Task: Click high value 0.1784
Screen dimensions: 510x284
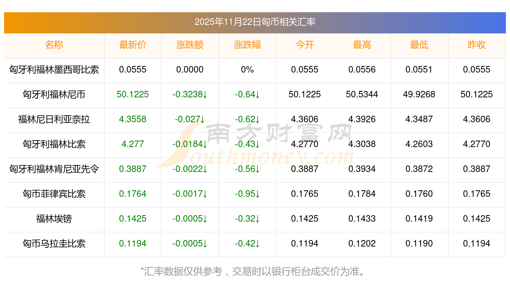Action: pyautogui.click(x=362, y=194)
